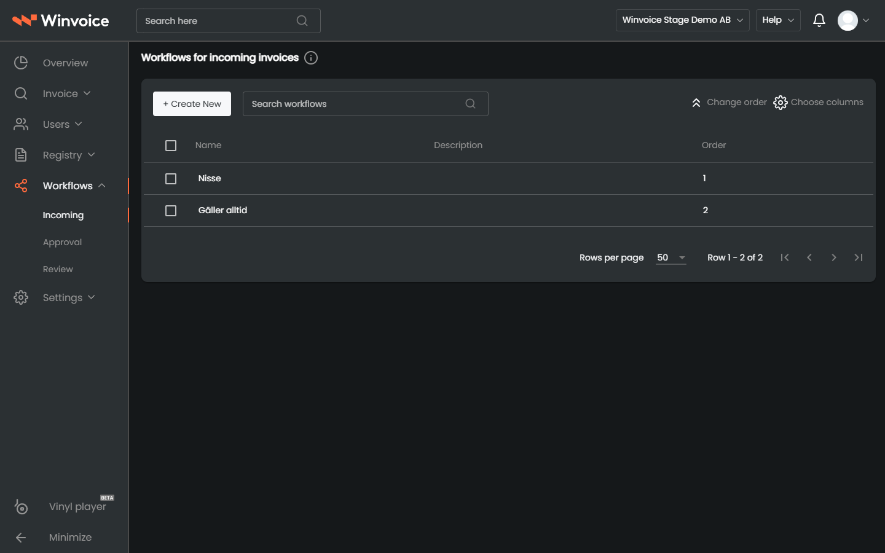Click the Change order button
885x553 pixels.
click(729, 103)
